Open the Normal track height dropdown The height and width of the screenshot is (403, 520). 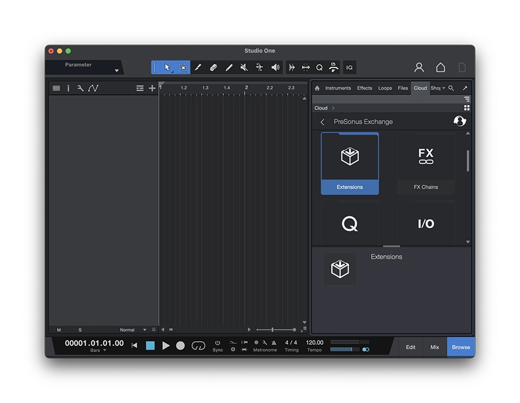144,330
